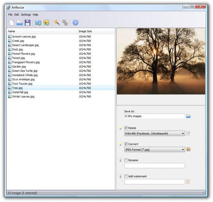Screen dimensions: 213x202
Task: Click the Rename text input field
Action: click(155, 166)
